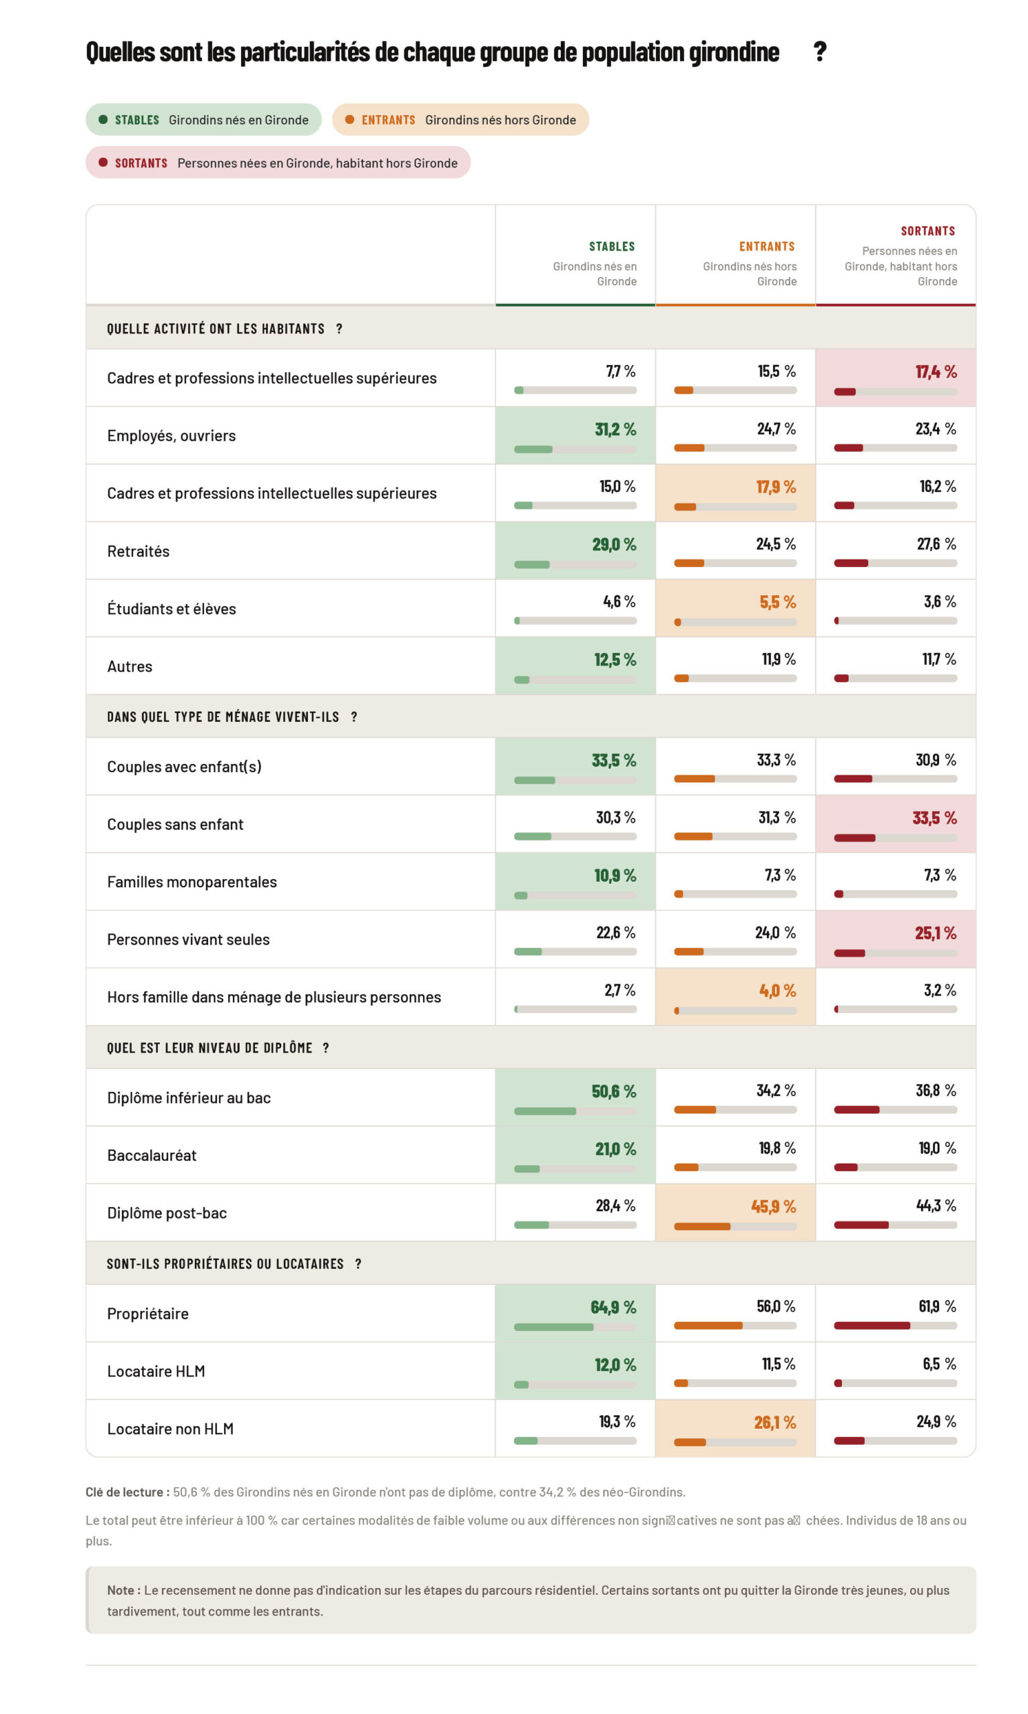Toggle the ENTRANTS legend pill

[460, 119]
